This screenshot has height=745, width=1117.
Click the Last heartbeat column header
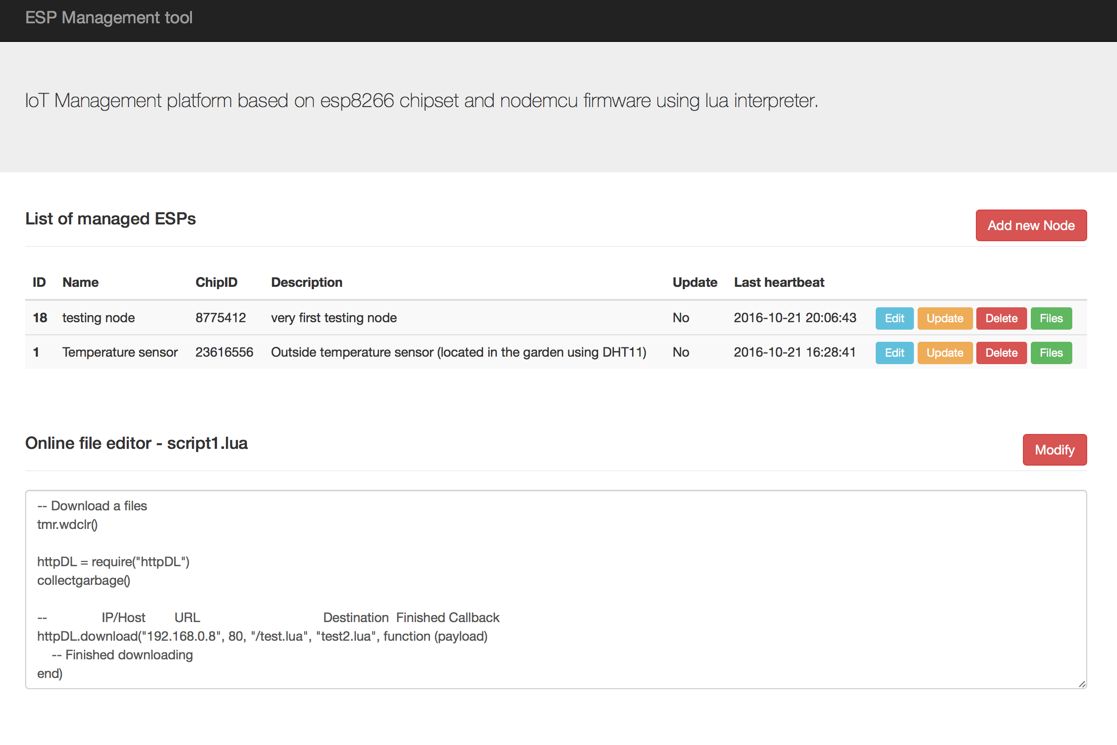point(778,283)
